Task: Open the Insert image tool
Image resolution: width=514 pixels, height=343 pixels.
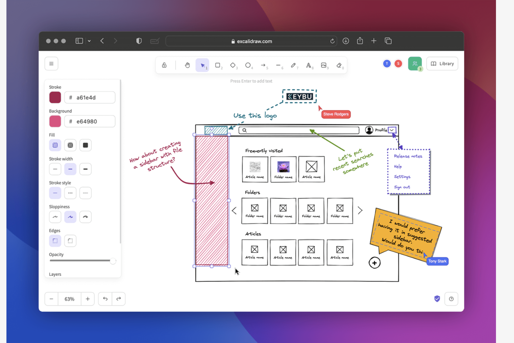Action: tap(324, 65)
